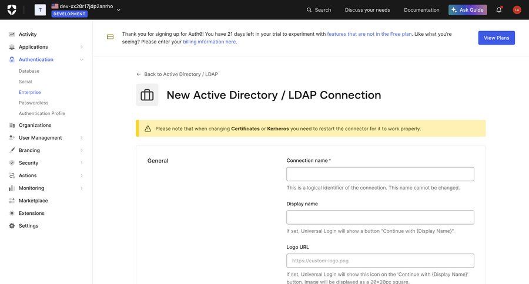
Task: Click the Branding pen icon
Action: pyautogui.click(x=12, y=150)
